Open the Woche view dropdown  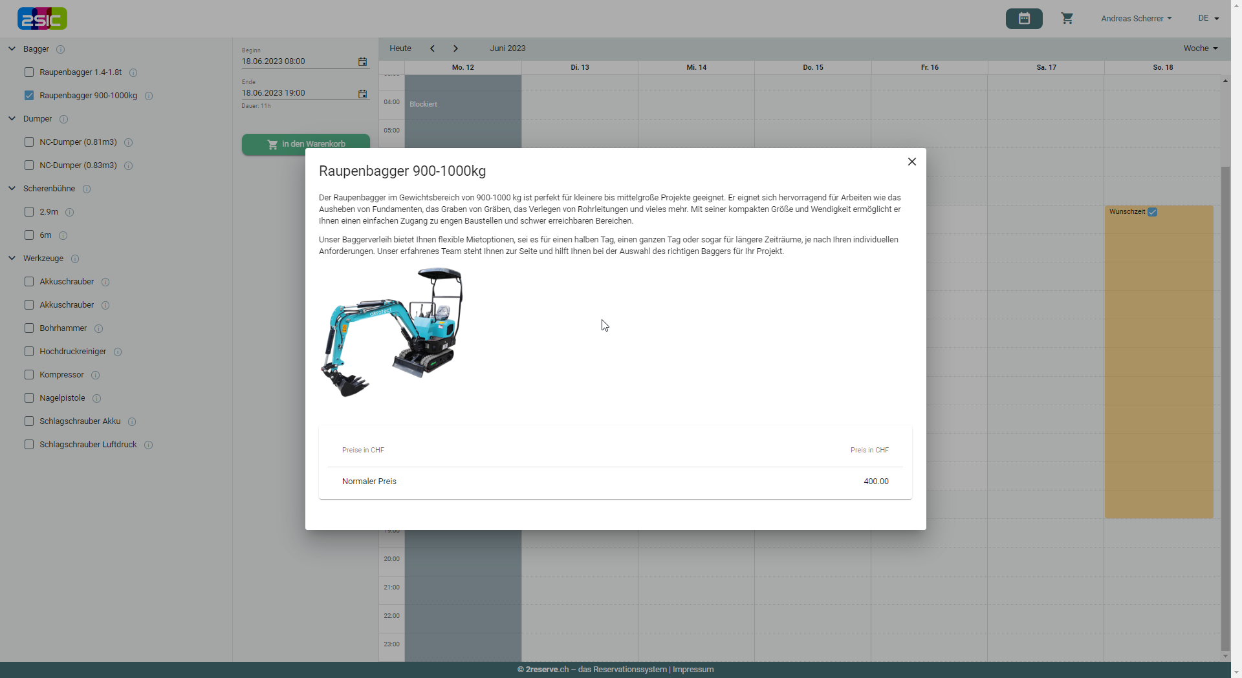1200,48
